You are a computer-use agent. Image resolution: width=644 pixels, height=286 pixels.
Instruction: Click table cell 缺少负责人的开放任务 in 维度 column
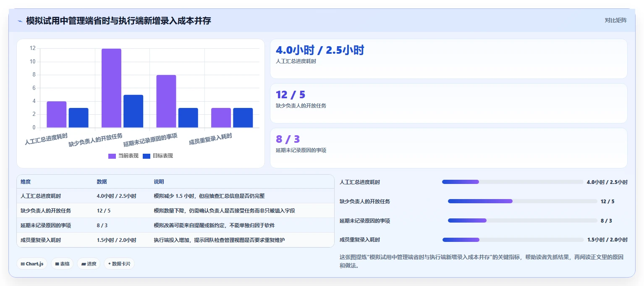[x=46, y=211]
